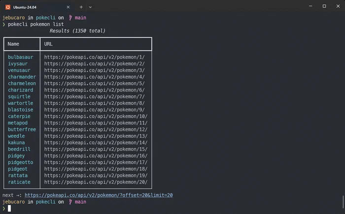Click the name butterfree

point(22,129)
